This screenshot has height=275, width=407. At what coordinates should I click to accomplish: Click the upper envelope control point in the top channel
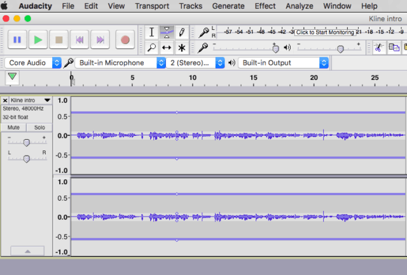[177, 112]
